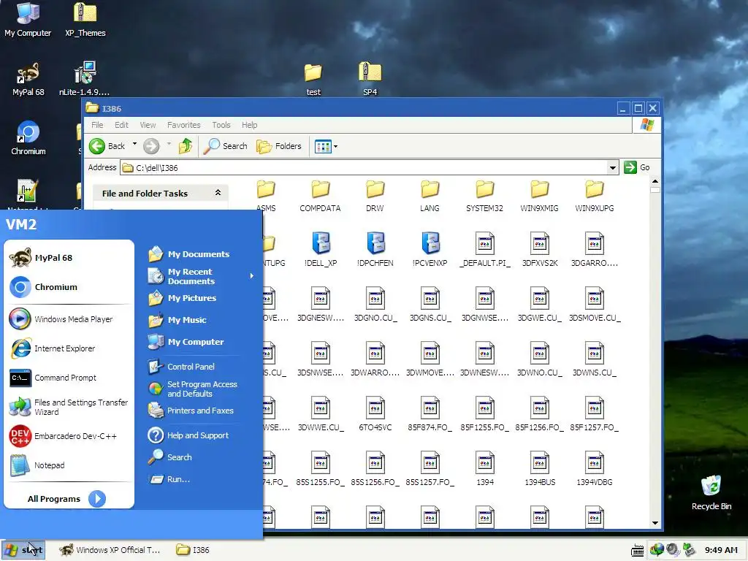Image resolution: width=748 pixels, height=561 pixels.
Task: Collapse the File and Folder Tasks panel
Action: click(218, 193)
